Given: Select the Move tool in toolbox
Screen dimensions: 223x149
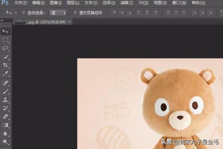Looking at the screenshot, I should click(x=6, y=31).
